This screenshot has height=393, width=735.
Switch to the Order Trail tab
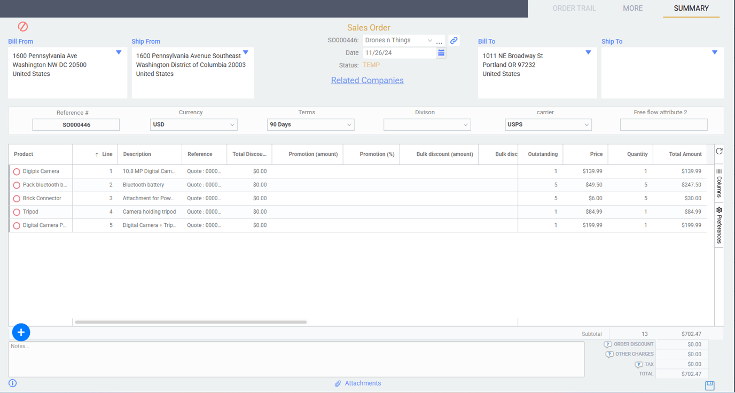click(574, 9)
